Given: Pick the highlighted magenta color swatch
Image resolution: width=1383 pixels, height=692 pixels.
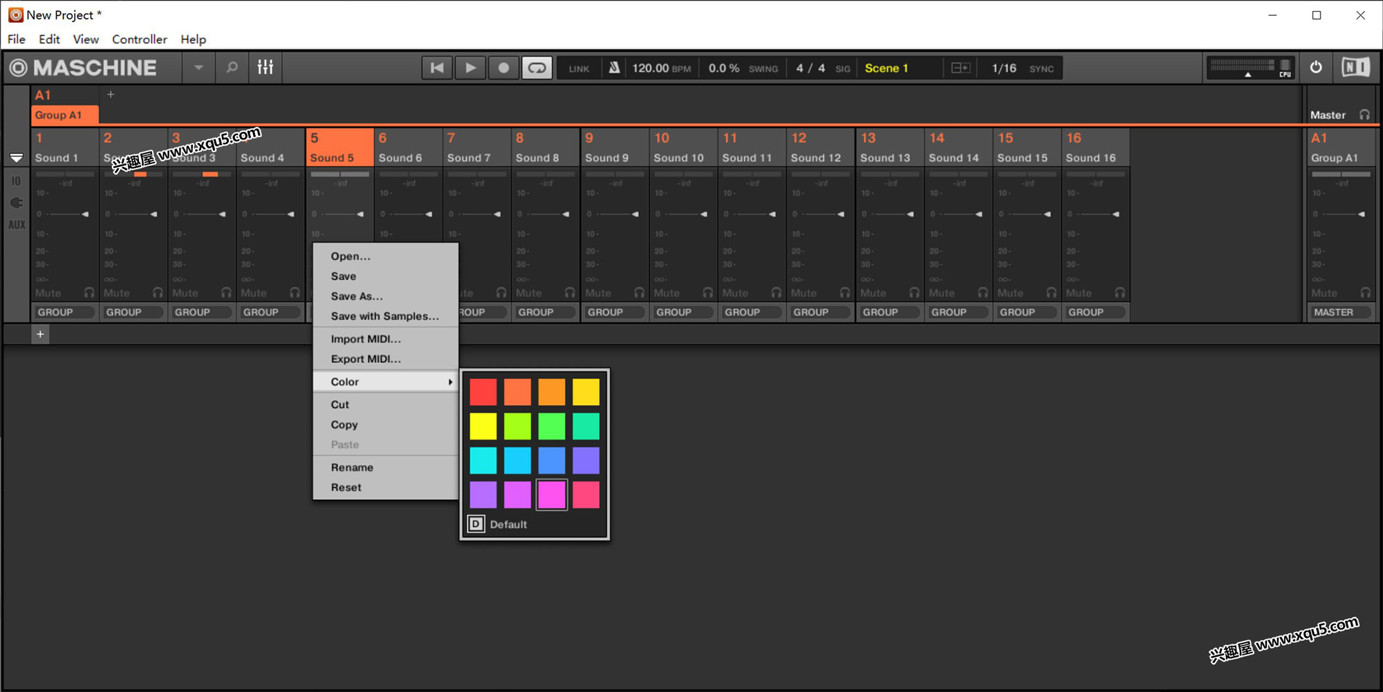Looking at the screenshot, I should tap(552, 495).
